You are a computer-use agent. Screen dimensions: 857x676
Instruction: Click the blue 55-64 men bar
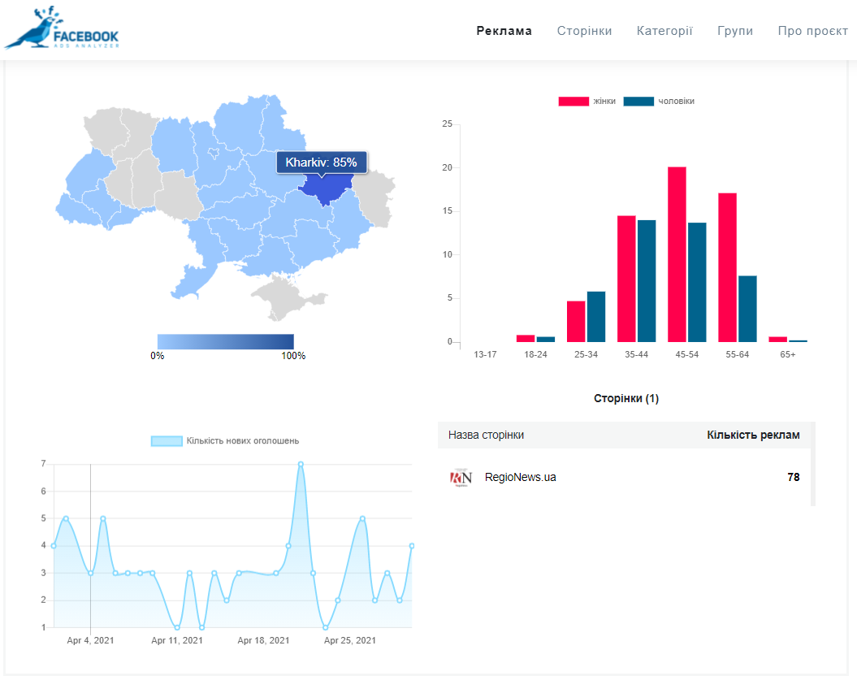[747, 309]
